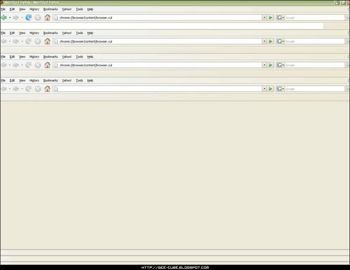Open the Forward history dropdown in the third toolbar
This screenshot has height=270, width=350.
[22, 65]
